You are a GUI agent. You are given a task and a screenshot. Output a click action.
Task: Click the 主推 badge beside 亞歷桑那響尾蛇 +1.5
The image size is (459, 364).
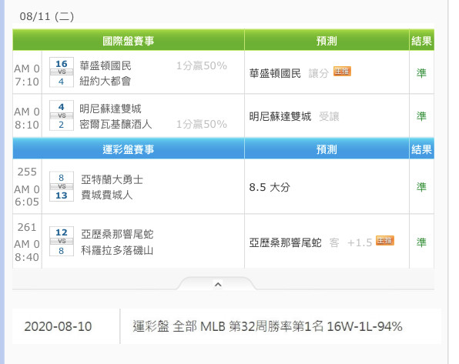coord(384,241)
